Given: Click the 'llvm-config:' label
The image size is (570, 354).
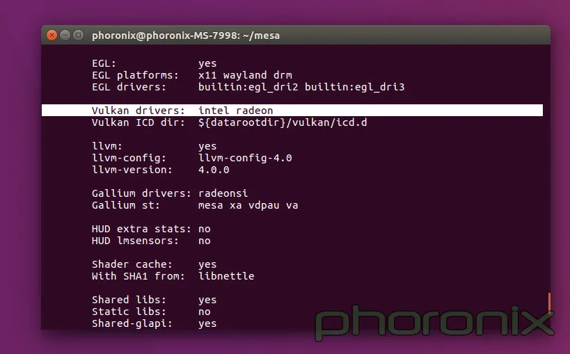Looking at the screenshot, I should coord(129,158).
